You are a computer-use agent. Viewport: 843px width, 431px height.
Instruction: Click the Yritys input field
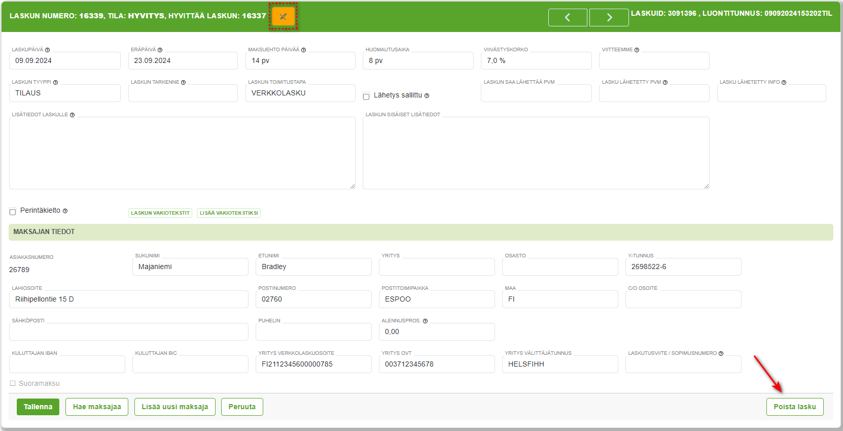(437, 267)
